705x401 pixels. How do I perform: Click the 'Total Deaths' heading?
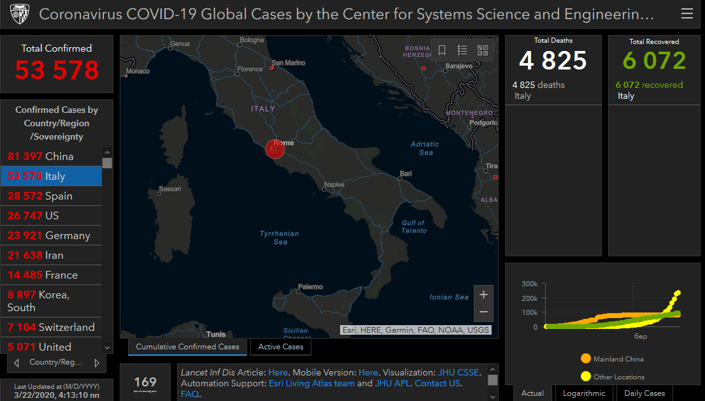pos(553,41)
